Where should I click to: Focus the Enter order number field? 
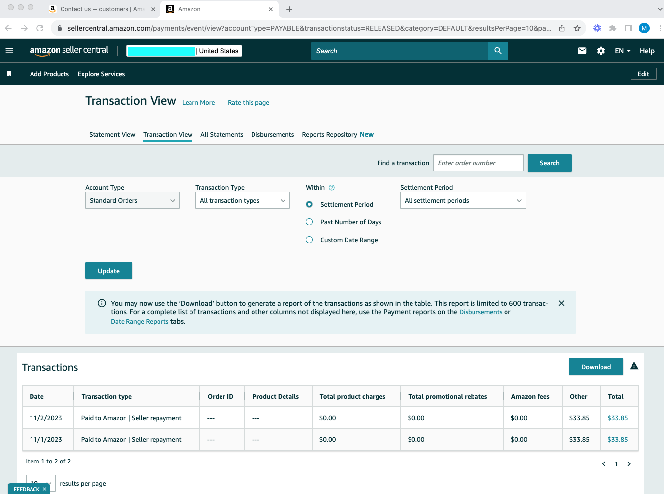tap(478, 163)
